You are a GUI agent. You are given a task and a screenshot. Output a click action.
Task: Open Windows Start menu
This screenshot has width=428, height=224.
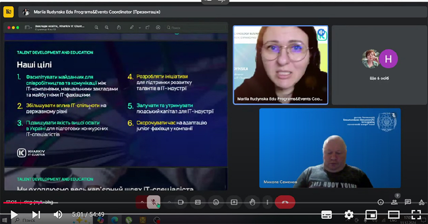[5, 220]
